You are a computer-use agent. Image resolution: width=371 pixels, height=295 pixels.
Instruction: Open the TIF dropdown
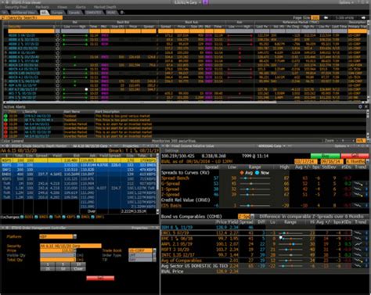154,260
